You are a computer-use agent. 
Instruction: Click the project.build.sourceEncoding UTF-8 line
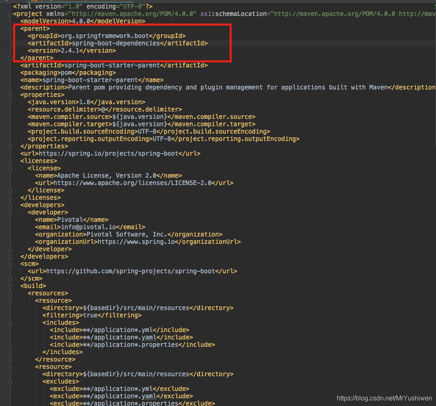pyautogui.click(x=149, y=132)
